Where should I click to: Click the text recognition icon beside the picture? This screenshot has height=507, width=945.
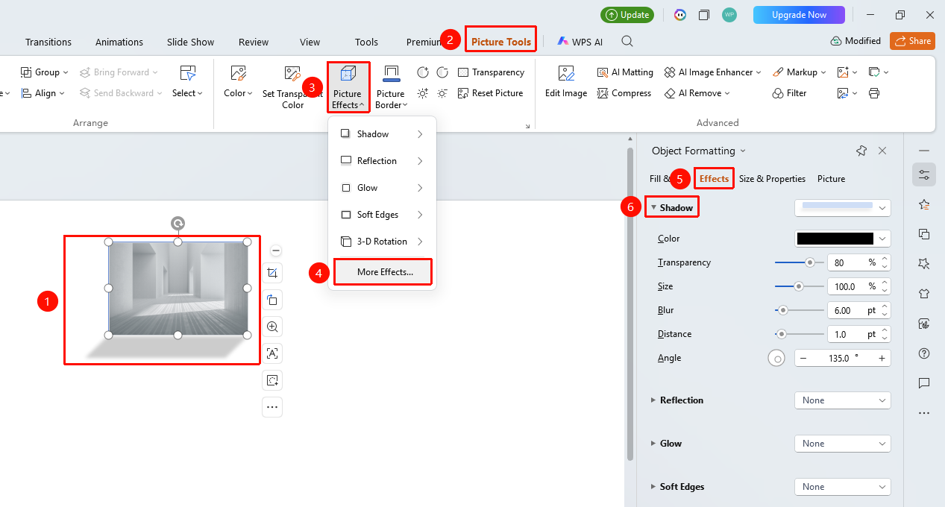(x=272, y=353)
